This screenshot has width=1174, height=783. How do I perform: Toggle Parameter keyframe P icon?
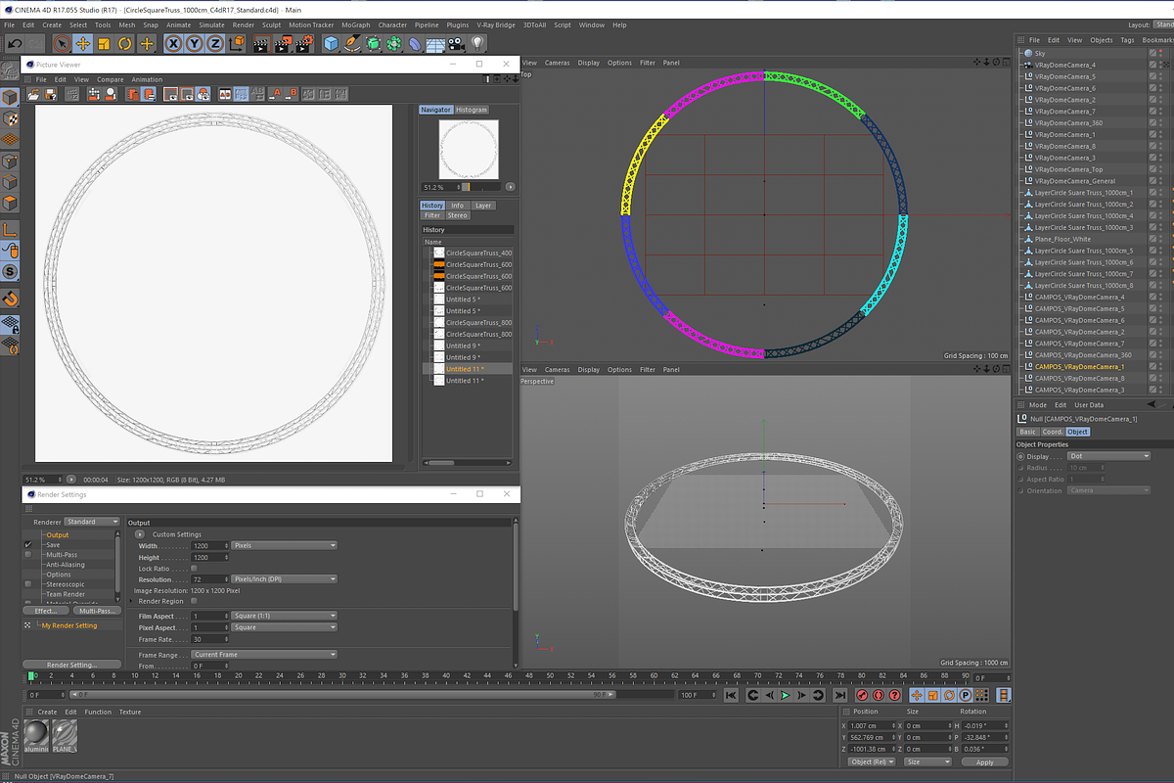coord(966,695)
